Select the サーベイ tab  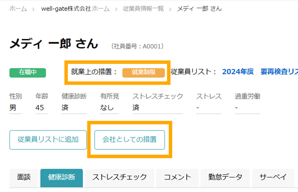[x=273, y=178]
